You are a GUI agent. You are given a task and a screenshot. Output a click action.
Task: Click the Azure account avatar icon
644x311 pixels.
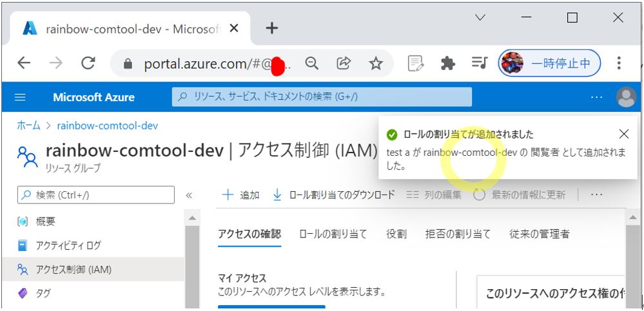[x=626, y=97]
